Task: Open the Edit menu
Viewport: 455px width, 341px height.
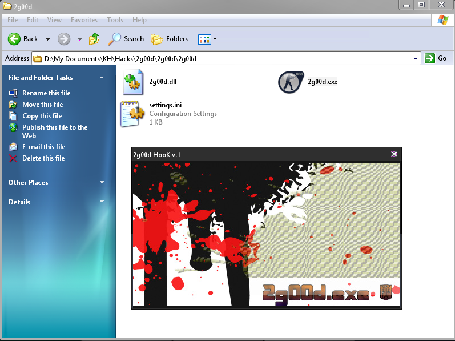Action: (x=33, y=20)
